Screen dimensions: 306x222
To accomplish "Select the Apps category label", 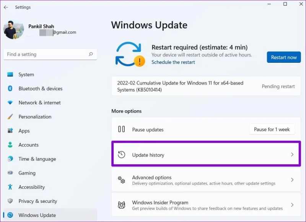I will (24, 131).
